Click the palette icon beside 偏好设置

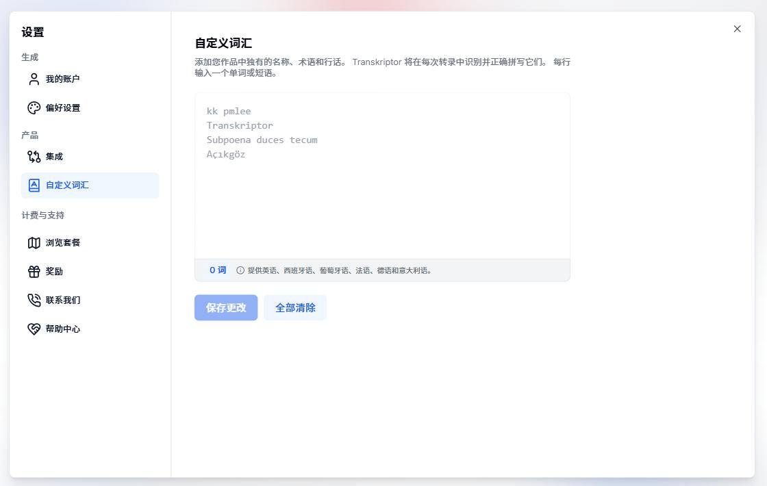34,108
